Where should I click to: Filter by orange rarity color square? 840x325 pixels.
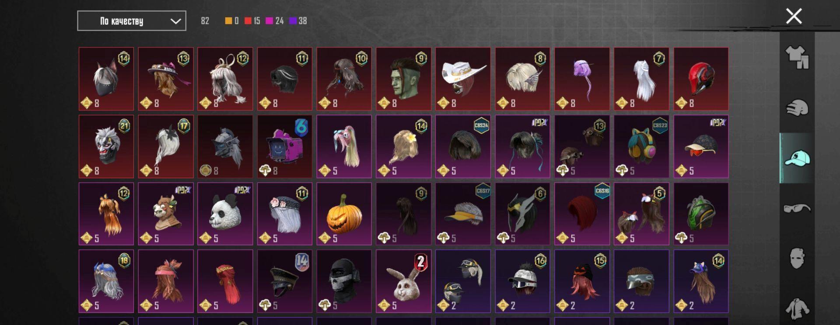coord(228,21)
